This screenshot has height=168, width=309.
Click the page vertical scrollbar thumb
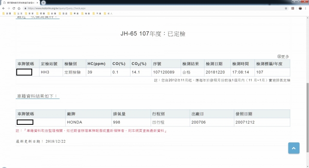tap(307, 118)
